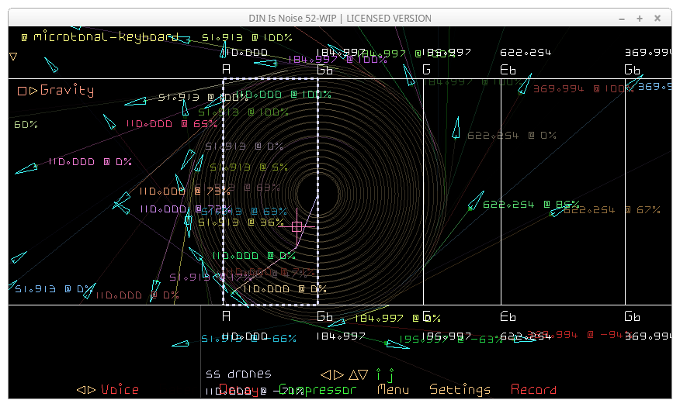Click the pink crosshair marker on the keyboard
The image size is (680, 407).
[x=297, y=227]
